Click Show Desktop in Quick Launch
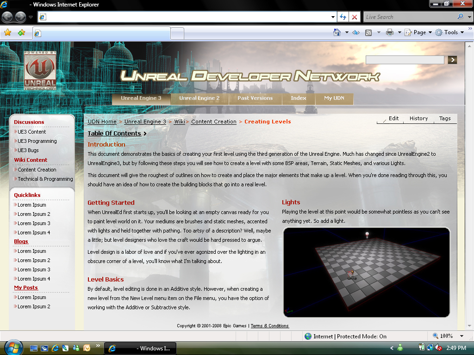 [33, 349]
